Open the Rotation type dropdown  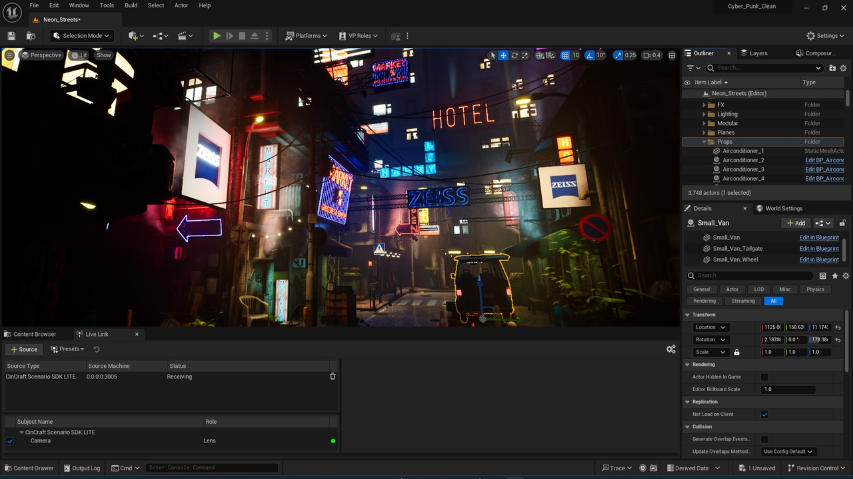tap(710, 340)
